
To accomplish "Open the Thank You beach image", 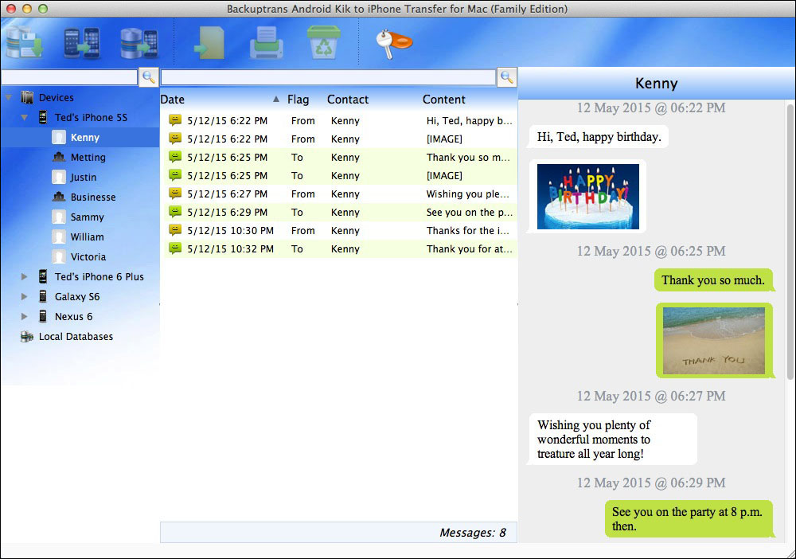I will point(714,340).
